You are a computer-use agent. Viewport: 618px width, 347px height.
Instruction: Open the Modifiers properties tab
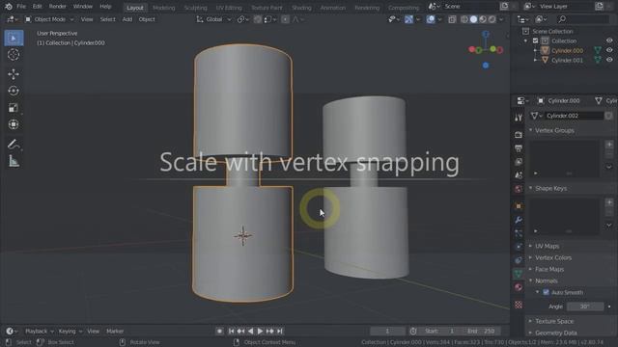click(519, 220)
